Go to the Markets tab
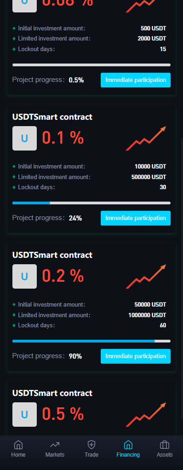The height and width of the screenshot is (470, 183). [55, 449]
